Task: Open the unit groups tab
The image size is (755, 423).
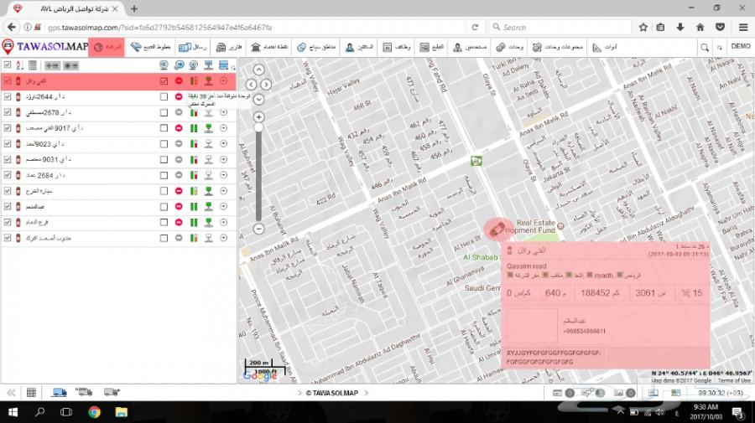Action: pos(558,47)
